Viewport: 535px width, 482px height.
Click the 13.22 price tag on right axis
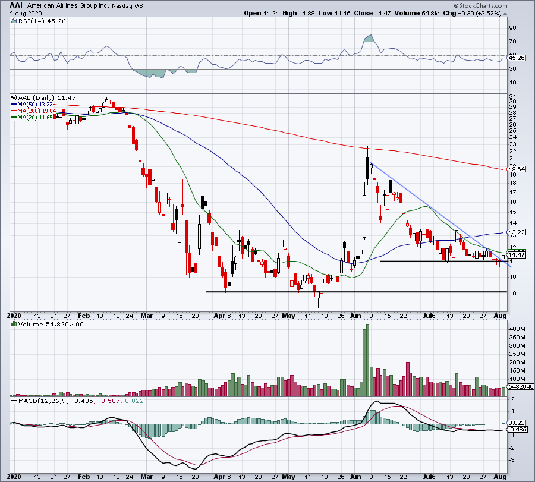point(517,232)
